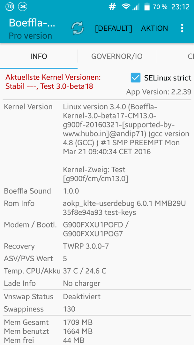Tap the refresh sync icon
This screenshot has height=345, width=194.
point(78,28)
